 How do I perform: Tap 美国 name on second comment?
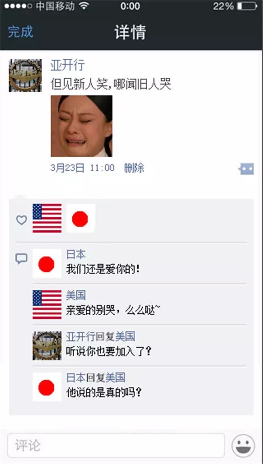pos(76,295)
